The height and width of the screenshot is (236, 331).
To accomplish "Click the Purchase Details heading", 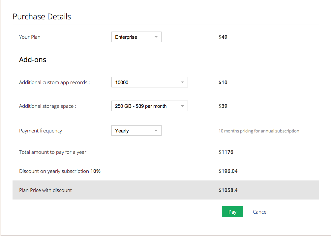I will click(x=42, y=17).
